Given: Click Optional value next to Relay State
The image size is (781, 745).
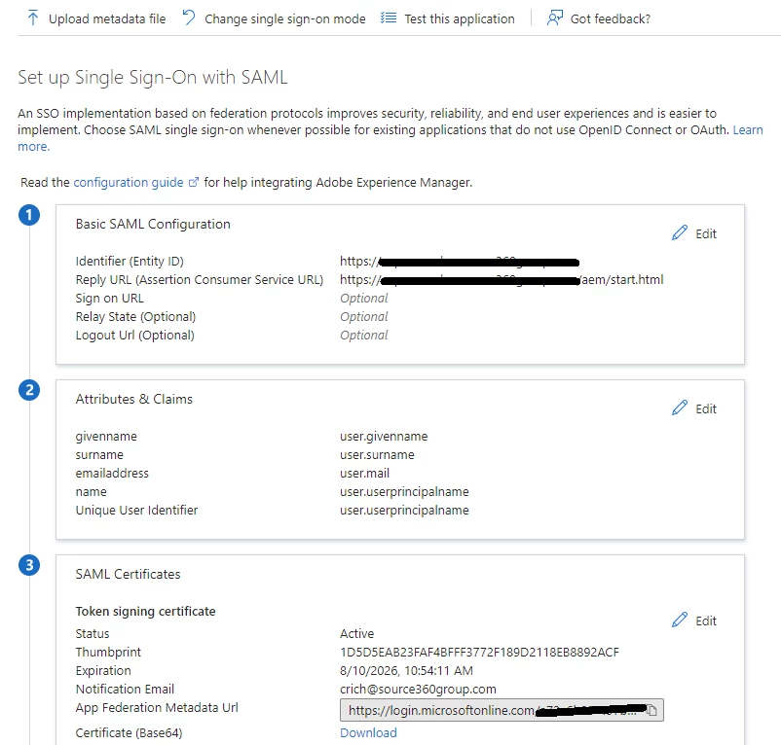Looking at the screenshot, I should pos(363,316).
